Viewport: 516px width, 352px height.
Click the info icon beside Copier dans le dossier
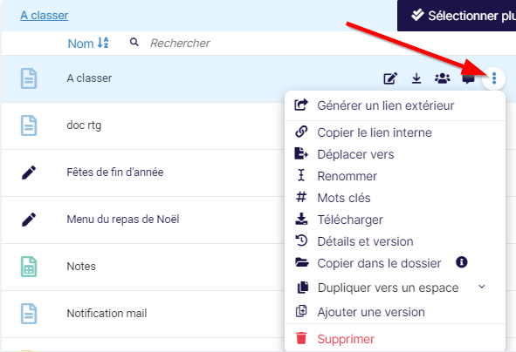(x=461, y=262)
